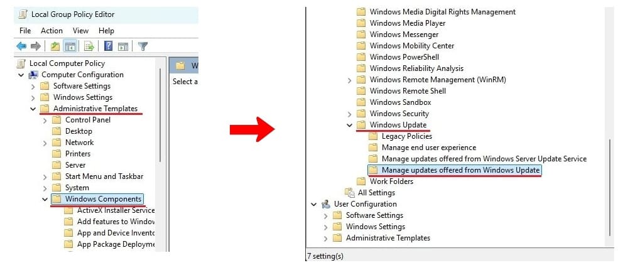Click the Local Computer Policy scroll icon
618x275 pixels.
[21, 63]
